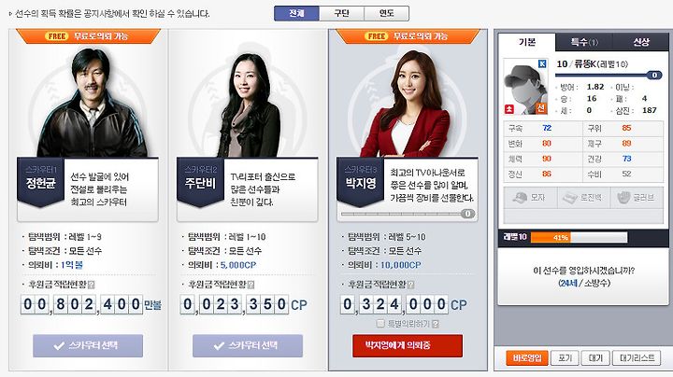Switch to the 구단 filter tab
The image size is (673, 377).
[x=342, y=13]
